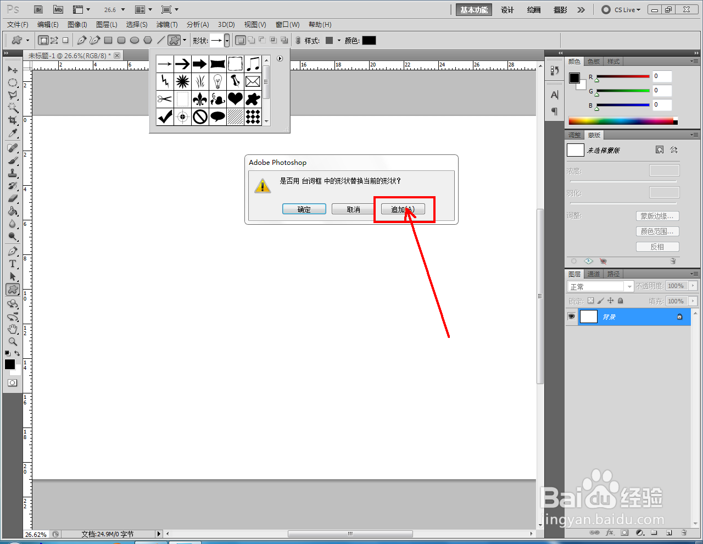Toggle Fill Pixels mode in options bar

[65, 40]
